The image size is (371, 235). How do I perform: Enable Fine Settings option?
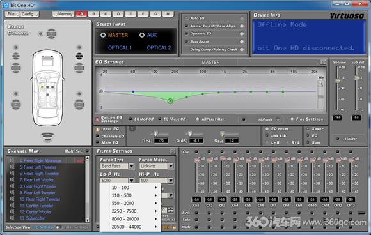pyautogui.click(x=292, y=119)
